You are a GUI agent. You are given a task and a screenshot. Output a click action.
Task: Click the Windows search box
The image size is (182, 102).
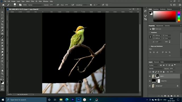pyautogui.click(x=26, y=100)
